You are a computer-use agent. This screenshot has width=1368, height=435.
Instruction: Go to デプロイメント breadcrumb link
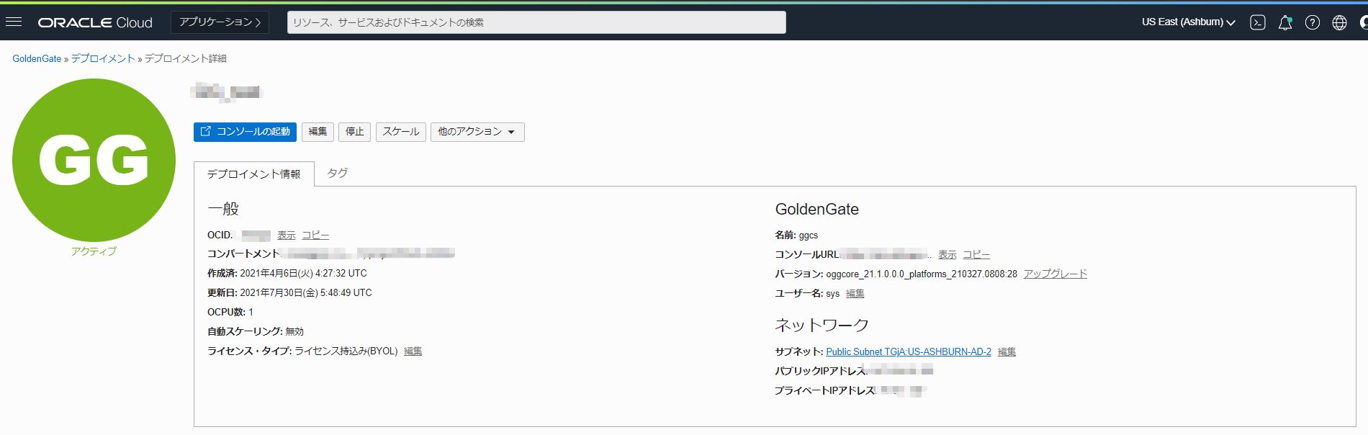click(x=103, y=58)
